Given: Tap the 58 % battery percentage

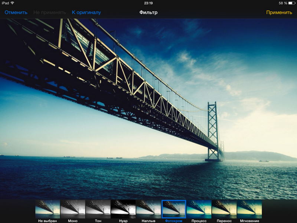Looking at the screenshot, I should point(283,3).
